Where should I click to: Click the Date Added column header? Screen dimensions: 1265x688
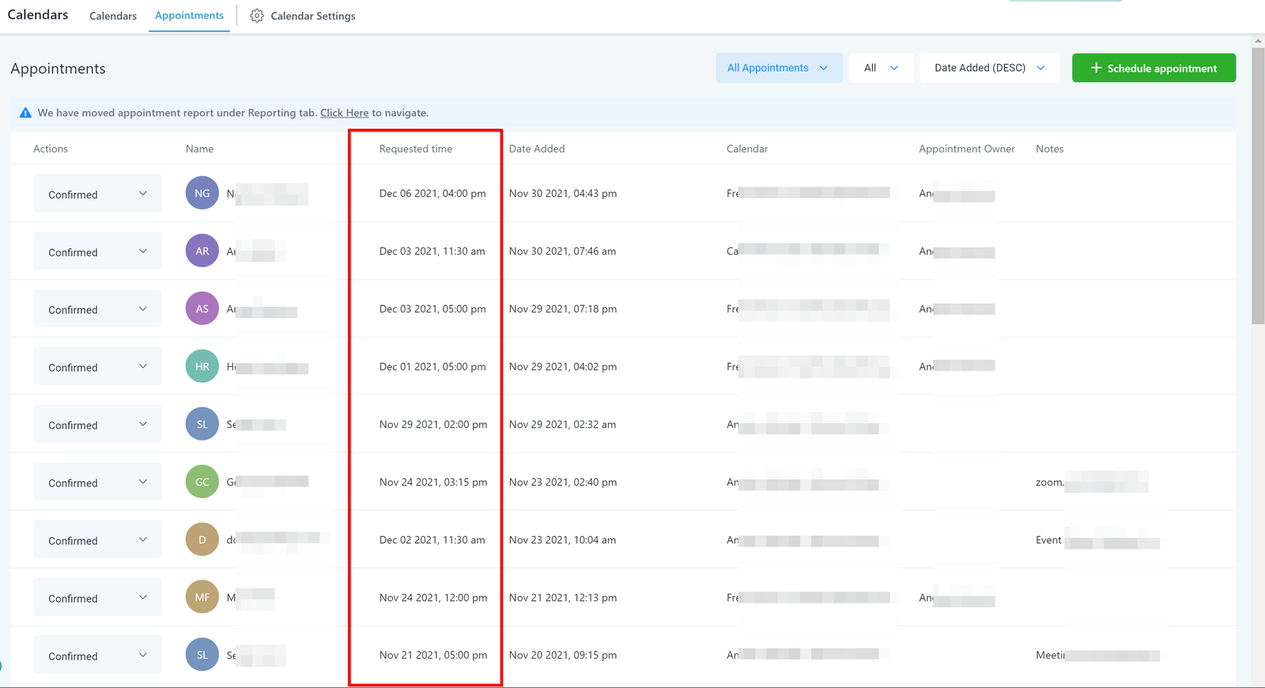[537, 149]
